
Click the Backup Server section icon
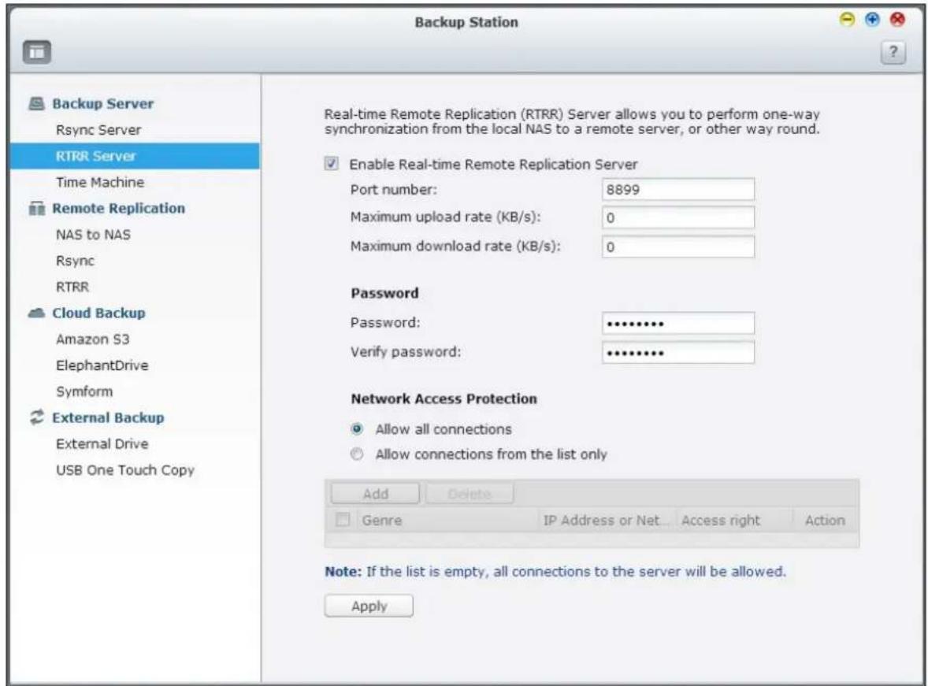click(x=37, y=104)
